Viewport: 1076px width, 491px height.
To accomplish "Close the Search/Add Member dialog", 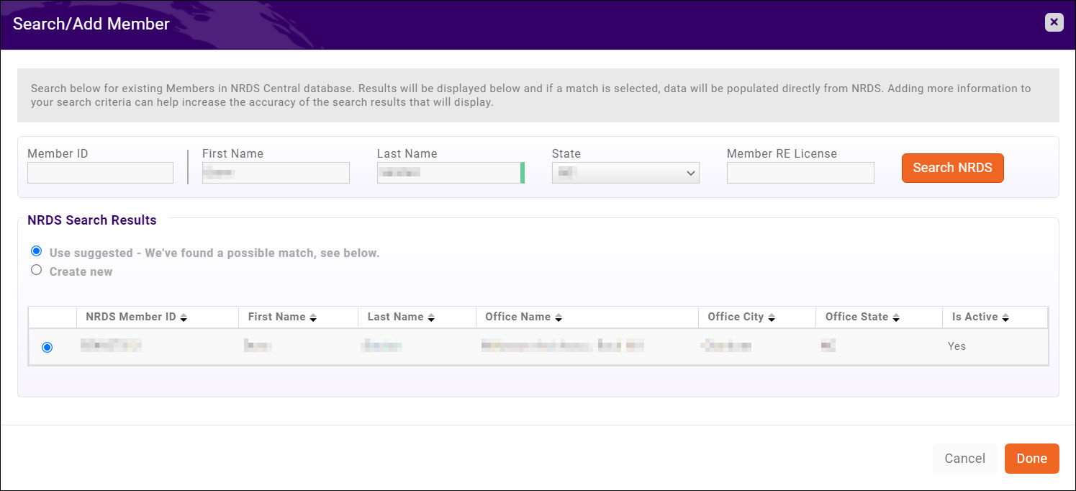I will point(1054,22).
